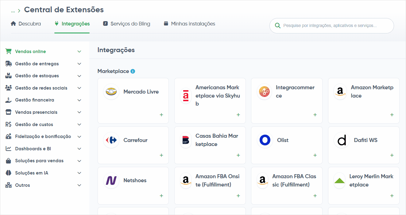
Task: Expand Fidelização e bonificação chevron
Action: click(79, 136)
